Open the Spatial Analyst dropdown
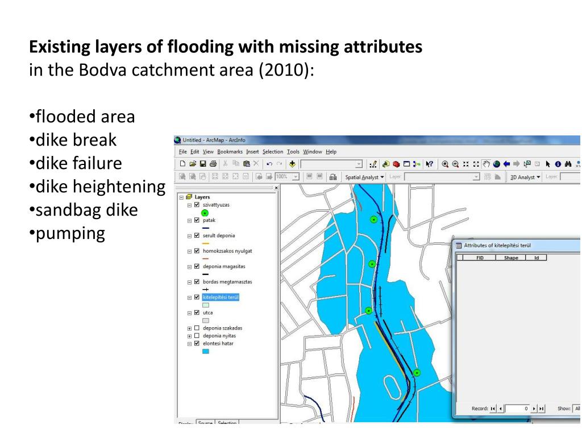The image size is (582, 437). (364, 178)
